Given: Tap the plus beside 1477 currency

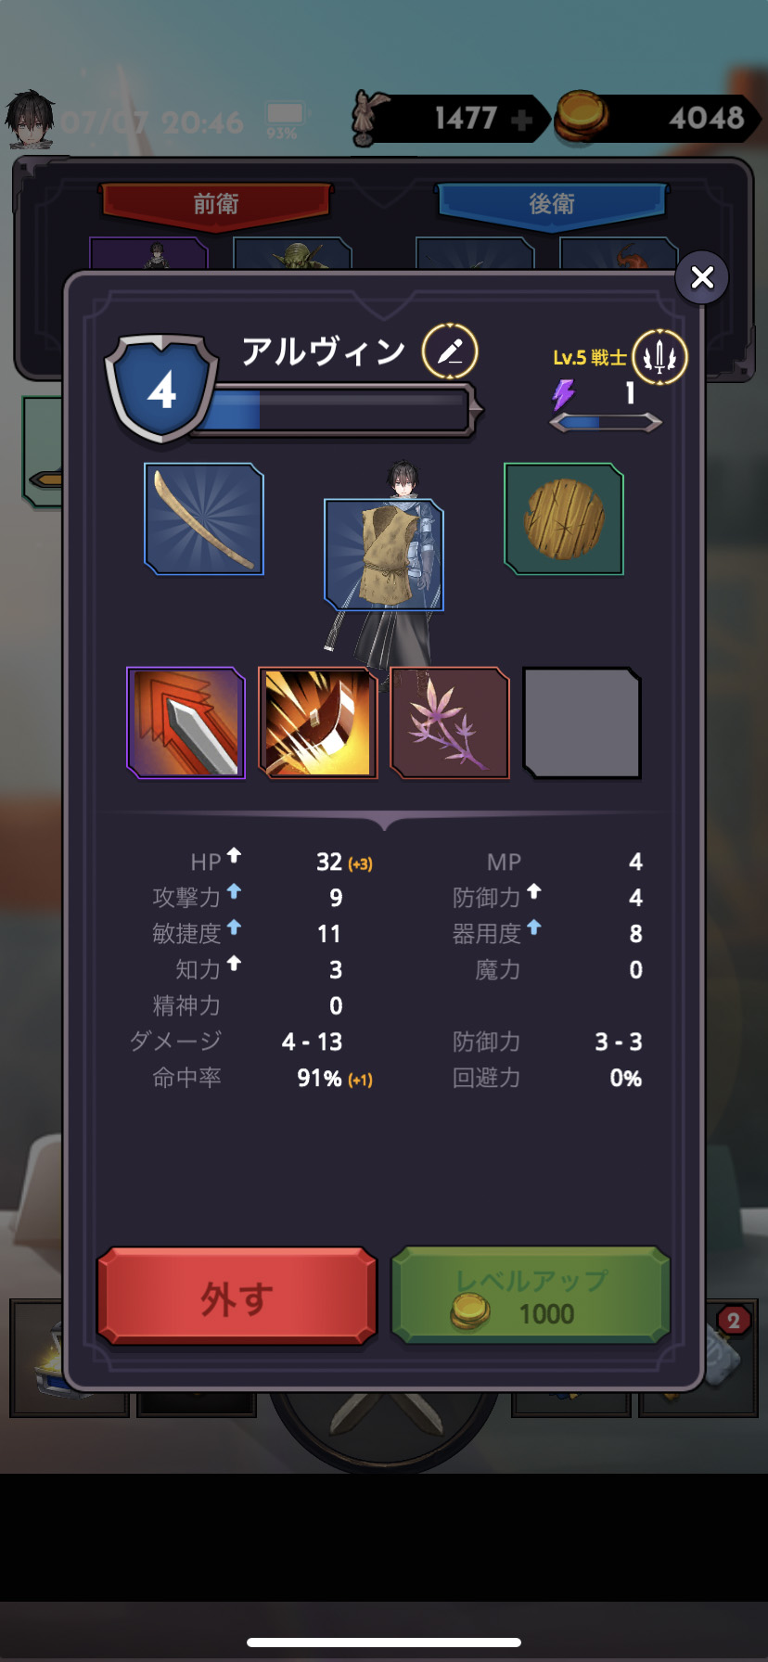Looking at the screenshot, I should 522,120.
